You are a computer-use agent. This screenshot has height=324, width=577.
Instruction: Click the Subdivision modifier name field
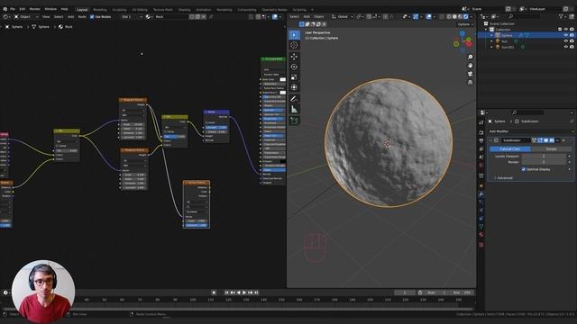click(516, 140)
